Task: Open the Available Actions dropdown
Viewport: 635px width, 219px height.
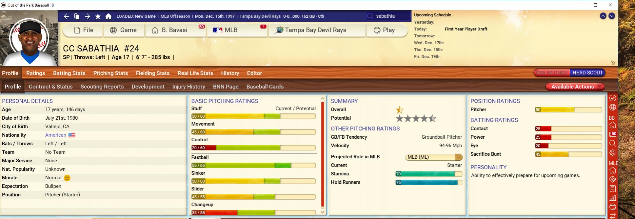Action: (x=575, y=87)
